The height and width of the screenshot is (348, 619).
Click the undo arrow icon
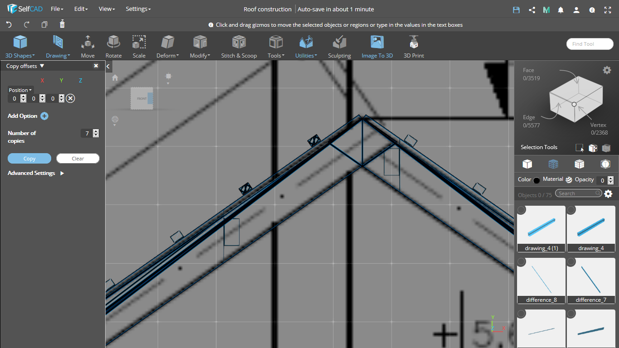[9, 24]
